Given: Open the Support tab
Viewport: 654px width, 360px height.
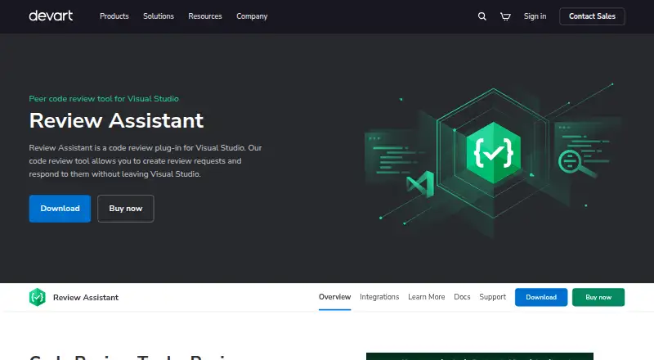Looking at the screenshot, I should pos(492,297).
